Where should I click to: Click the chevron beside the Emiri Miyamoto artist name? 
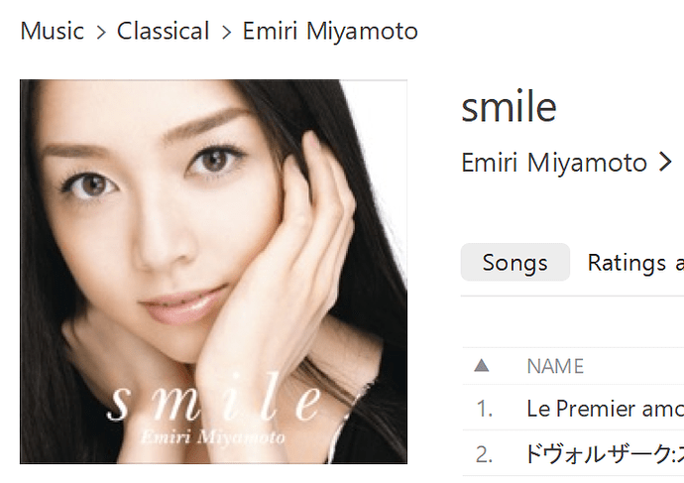pos(665,162)
